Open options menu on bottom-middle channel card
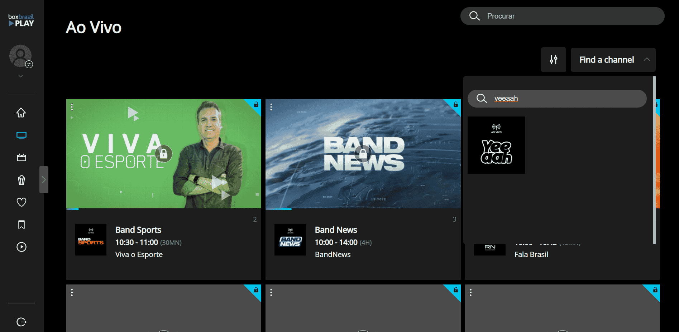The height and width of the screenshot is (332, 679). coord(271,293)
